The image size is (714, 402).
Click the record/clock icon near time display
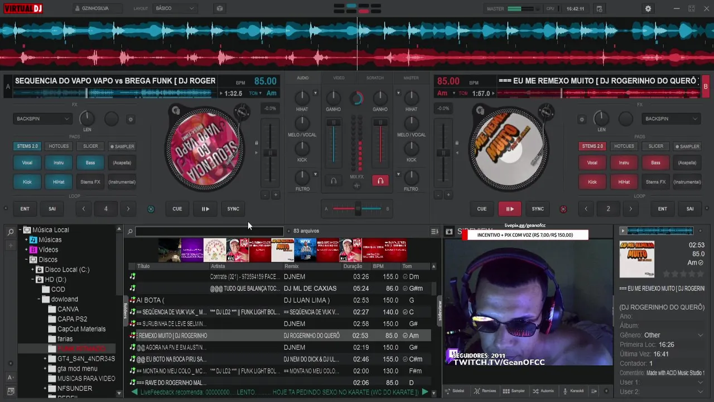point(599,8)
